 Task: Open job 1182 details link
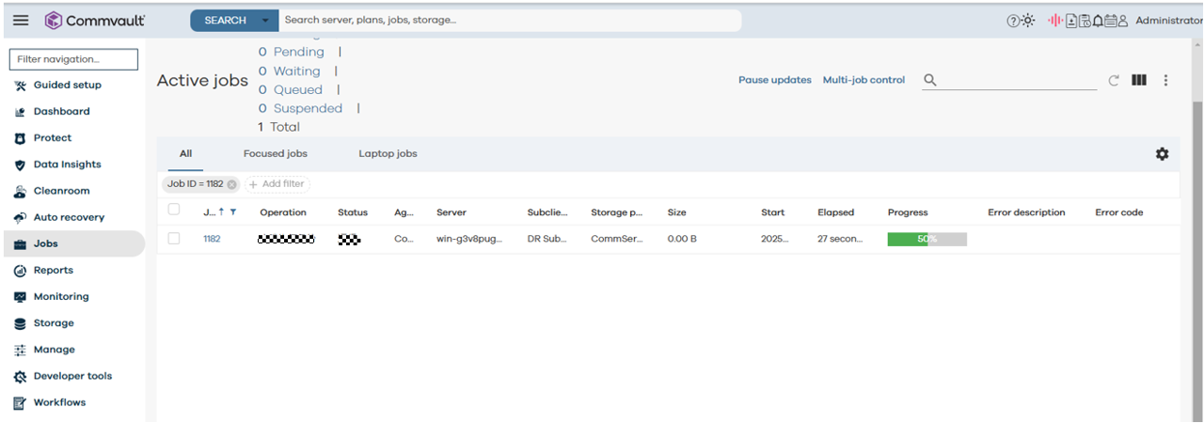(212, 239)
